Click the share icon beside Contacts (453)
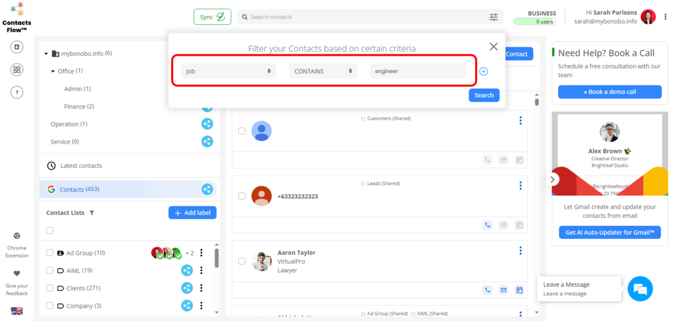674x321 pixels. pyautogui.click(x=207, y=190)
